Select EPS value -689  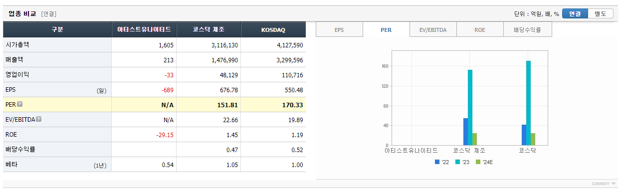coord(168,90)
